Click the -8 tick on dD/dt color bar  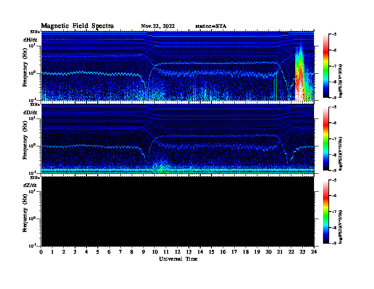tap(334, 155)
